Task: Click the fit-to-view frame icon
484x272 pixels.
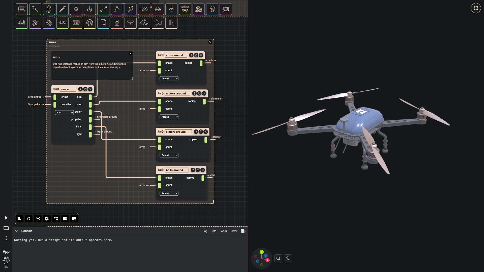Action: point(38,219)
